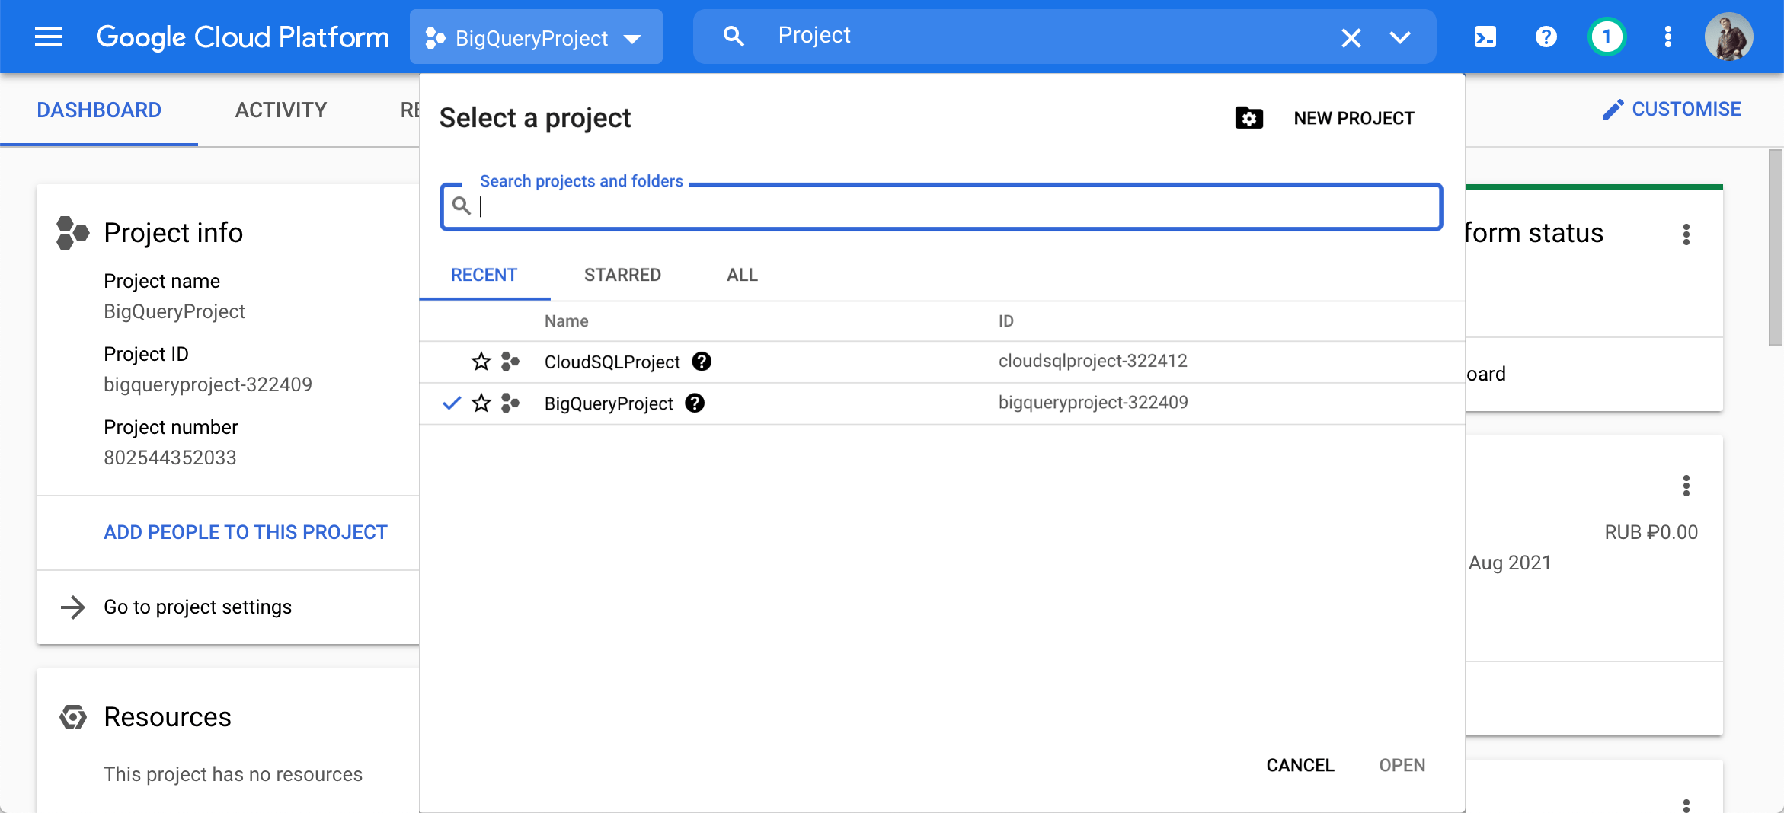Open header three-dot options menu
Viewport: 1784px width, 813px height.
1667,37
